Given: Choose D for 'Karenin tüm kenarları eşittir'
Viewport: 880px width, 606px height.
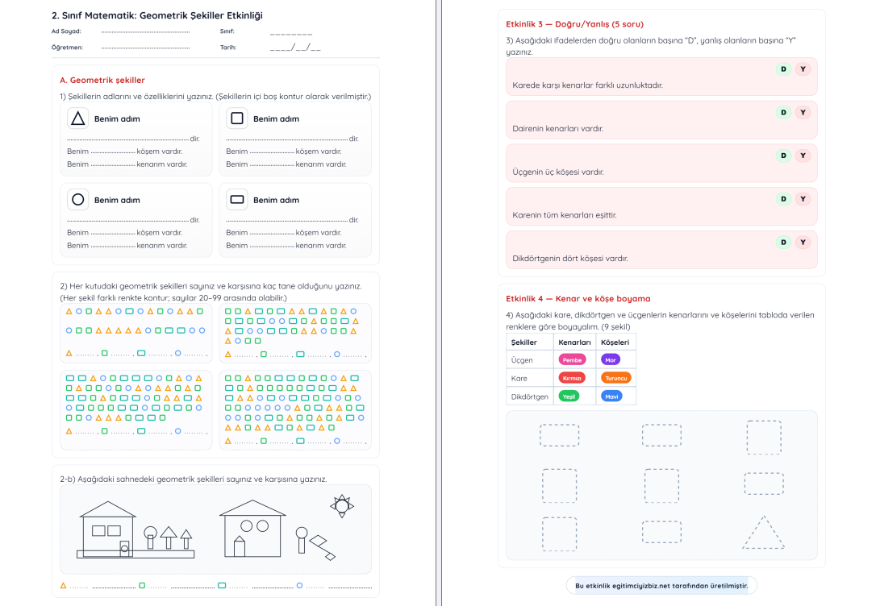Looking at the screenshot, I should click(782, 199).
